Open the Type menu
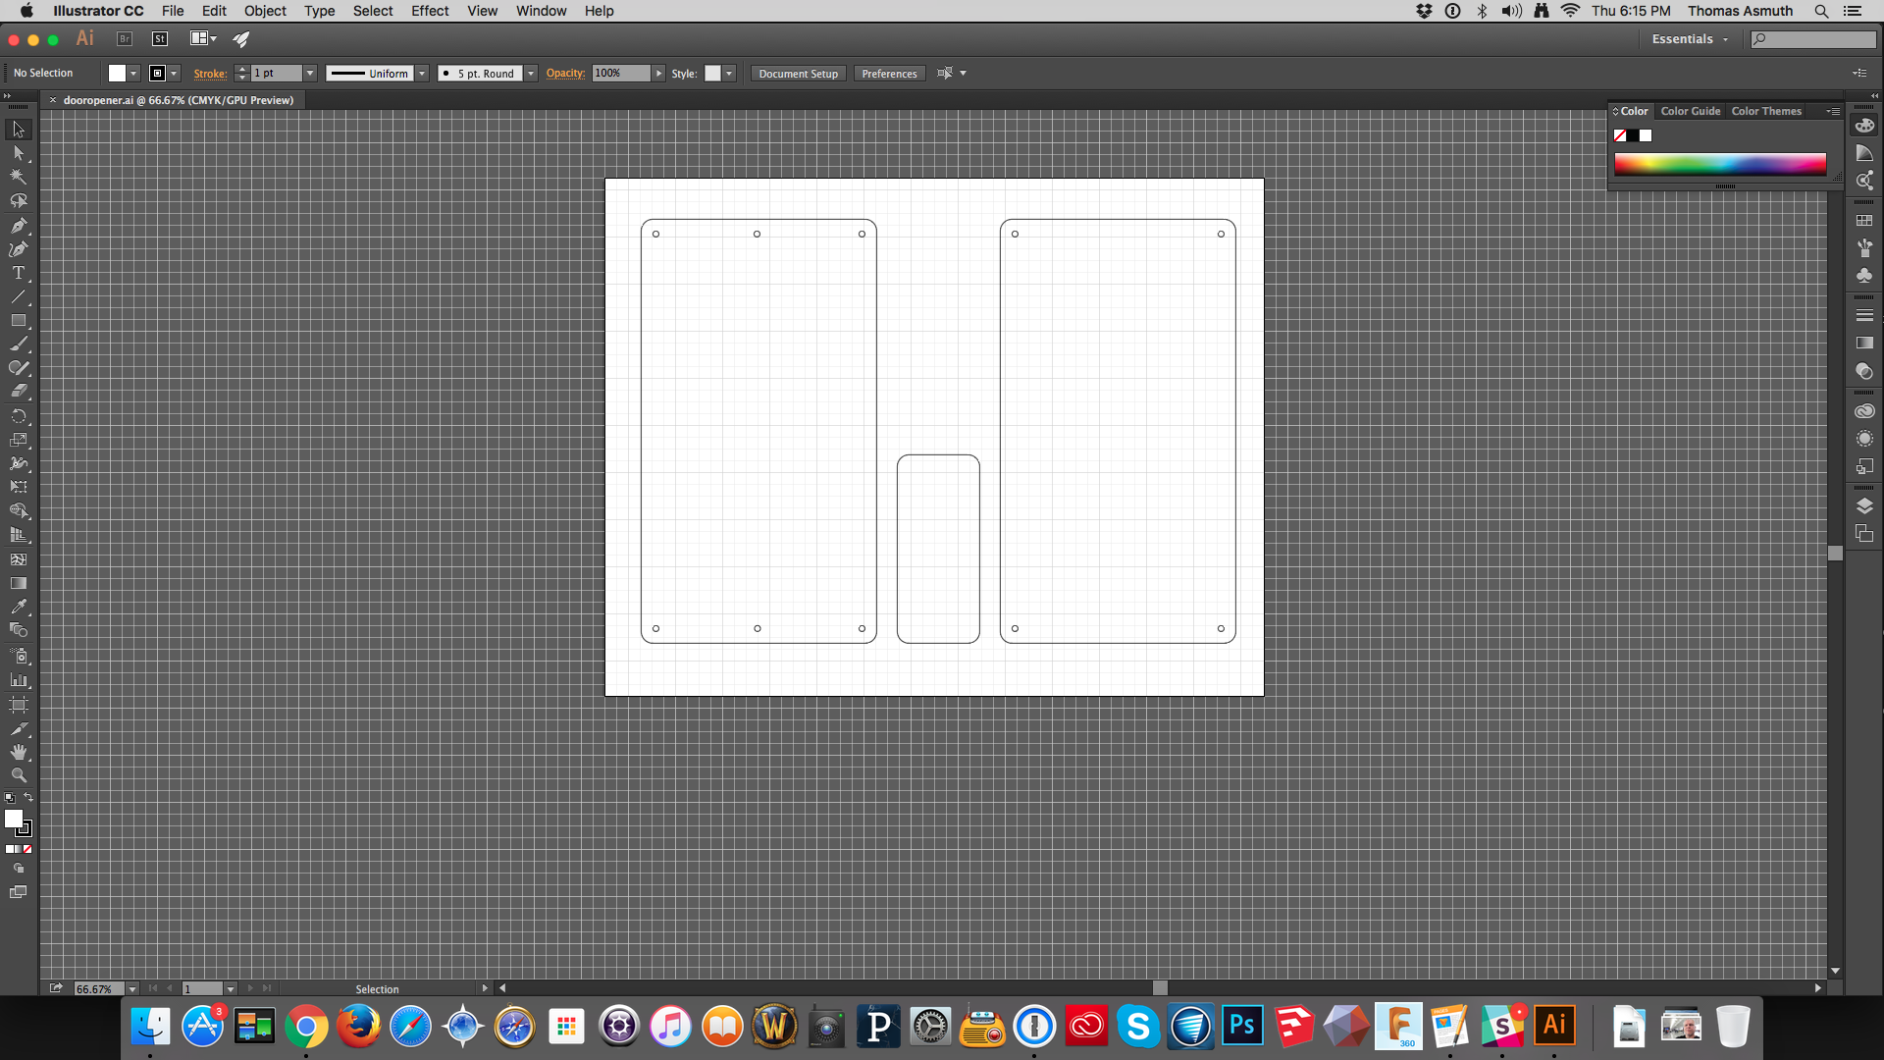 pos(319,11)
